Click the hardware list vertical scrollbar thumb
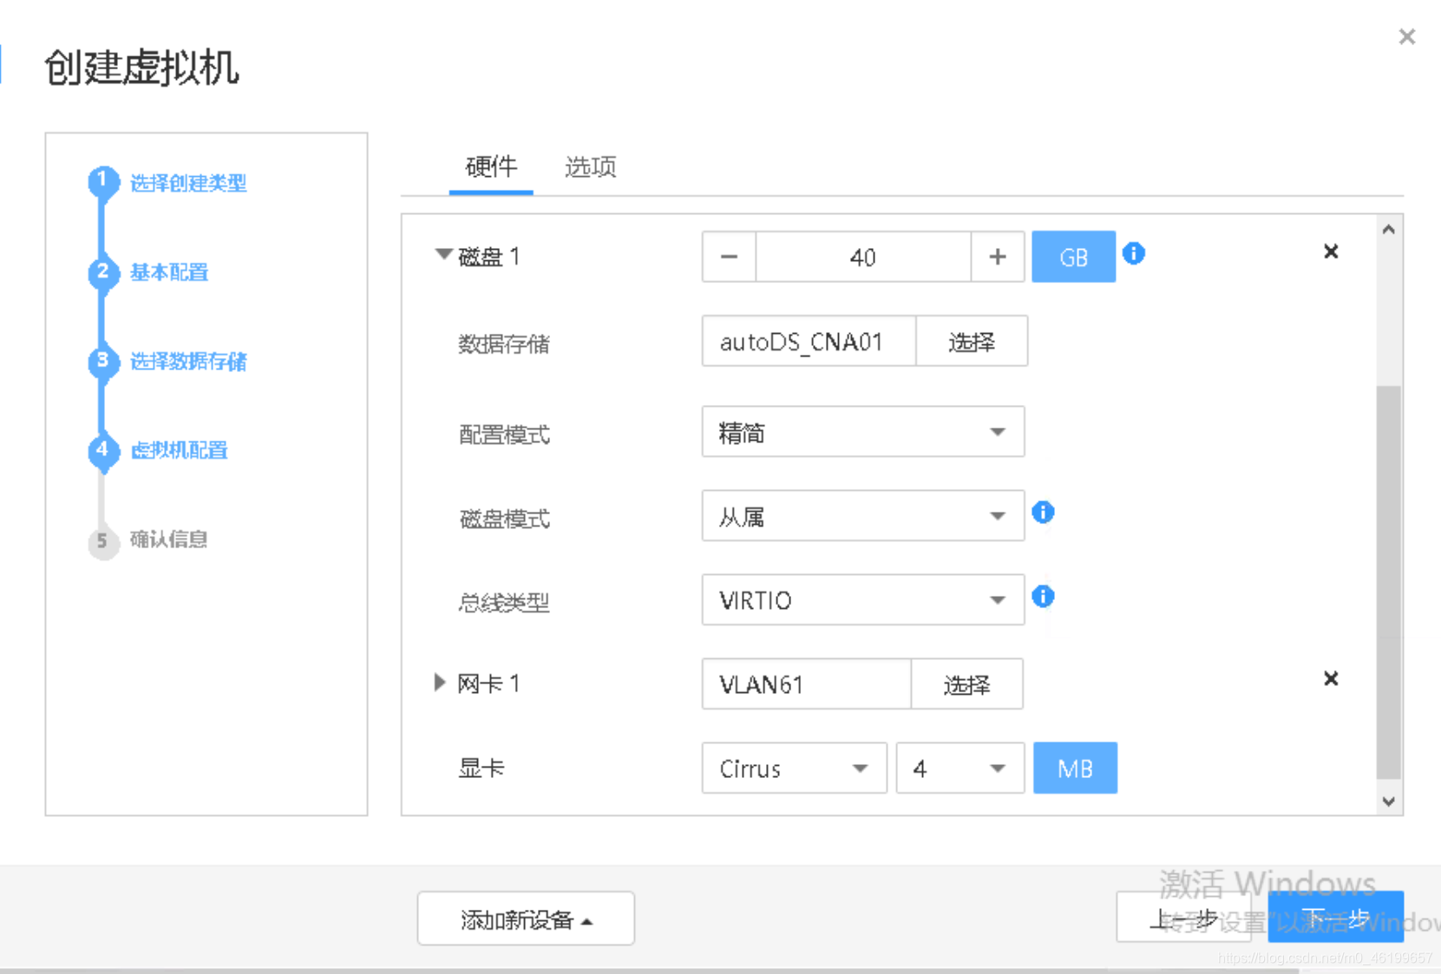 1389,582
